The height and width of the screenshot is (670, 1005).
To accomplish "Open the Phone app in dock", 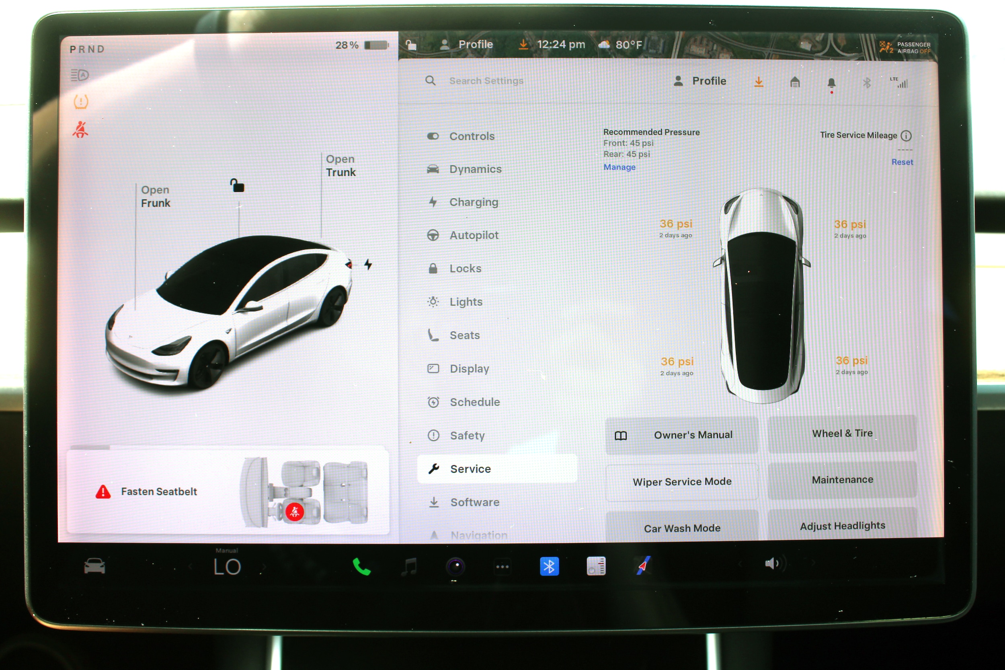I will pyautogui.click(x=361, y=567).
